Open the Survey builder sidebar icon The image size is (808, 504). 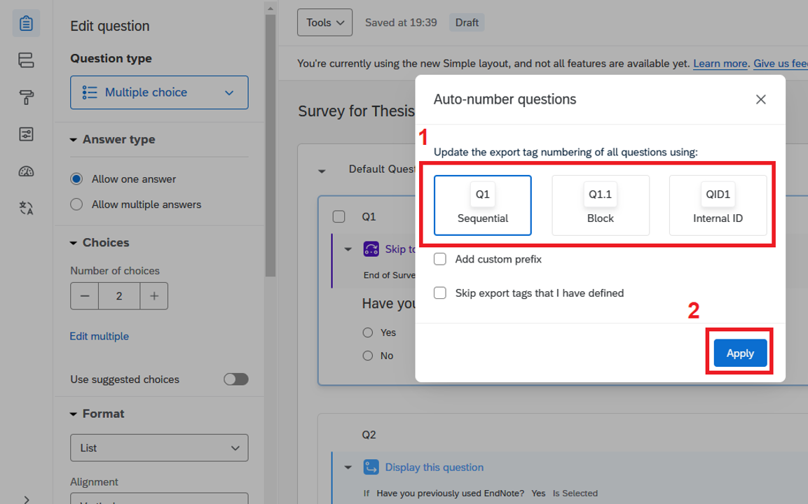(26, 24)
